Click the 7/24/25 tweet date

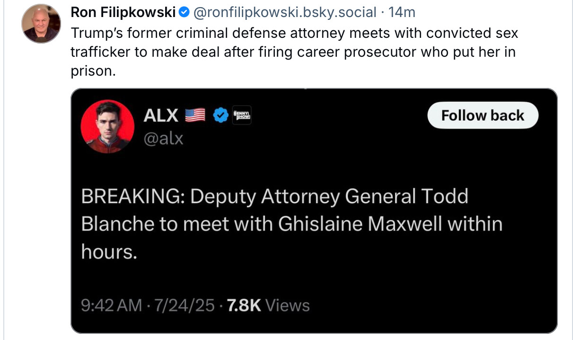tap(185, 305)
